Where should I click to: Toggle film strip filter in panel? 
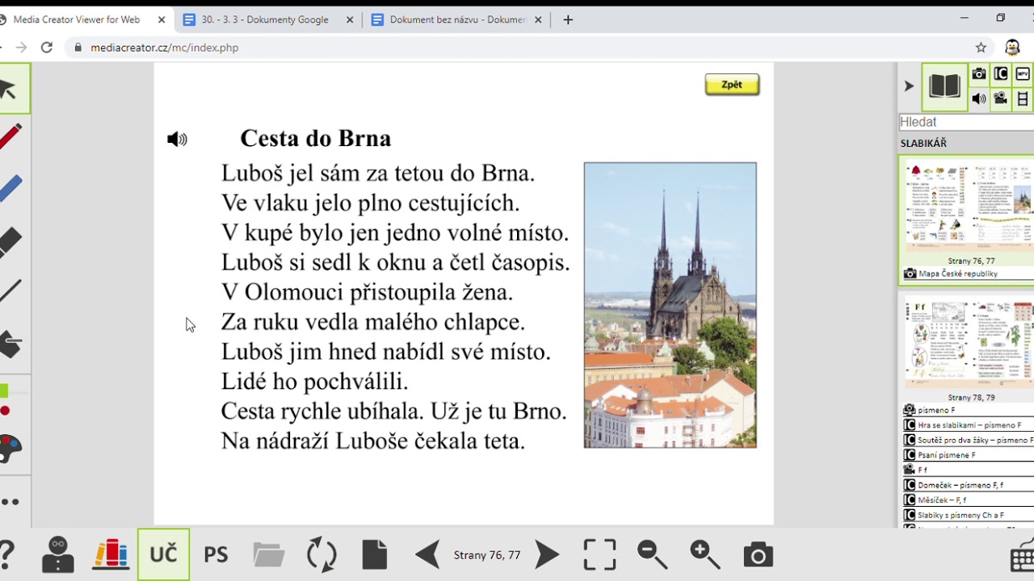pos(1023,98)
